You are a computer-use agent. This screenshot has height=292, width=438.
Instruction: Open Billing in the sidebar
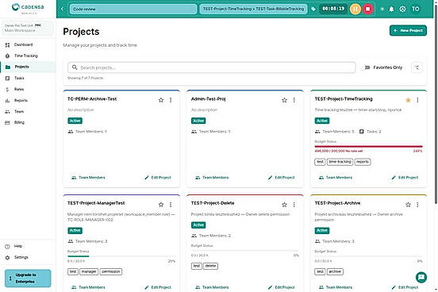[x=27, y=122]
